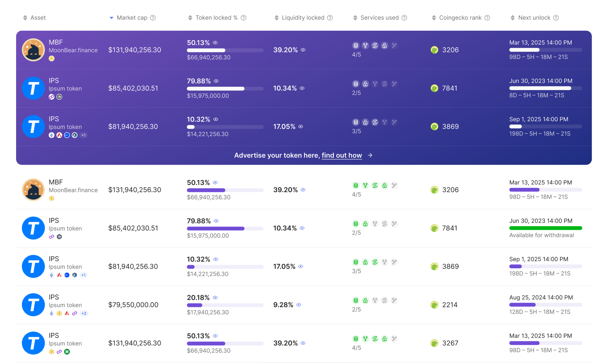Viewport: 610px width, 363px height.
Task: Expand the +3 chain badge on IPS row
Action: click(x=84, y=313)
